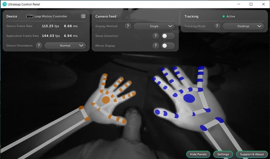270x159 pixels.
Task: Click the Camera Feed panel heading
Action: tap(106, 17)
